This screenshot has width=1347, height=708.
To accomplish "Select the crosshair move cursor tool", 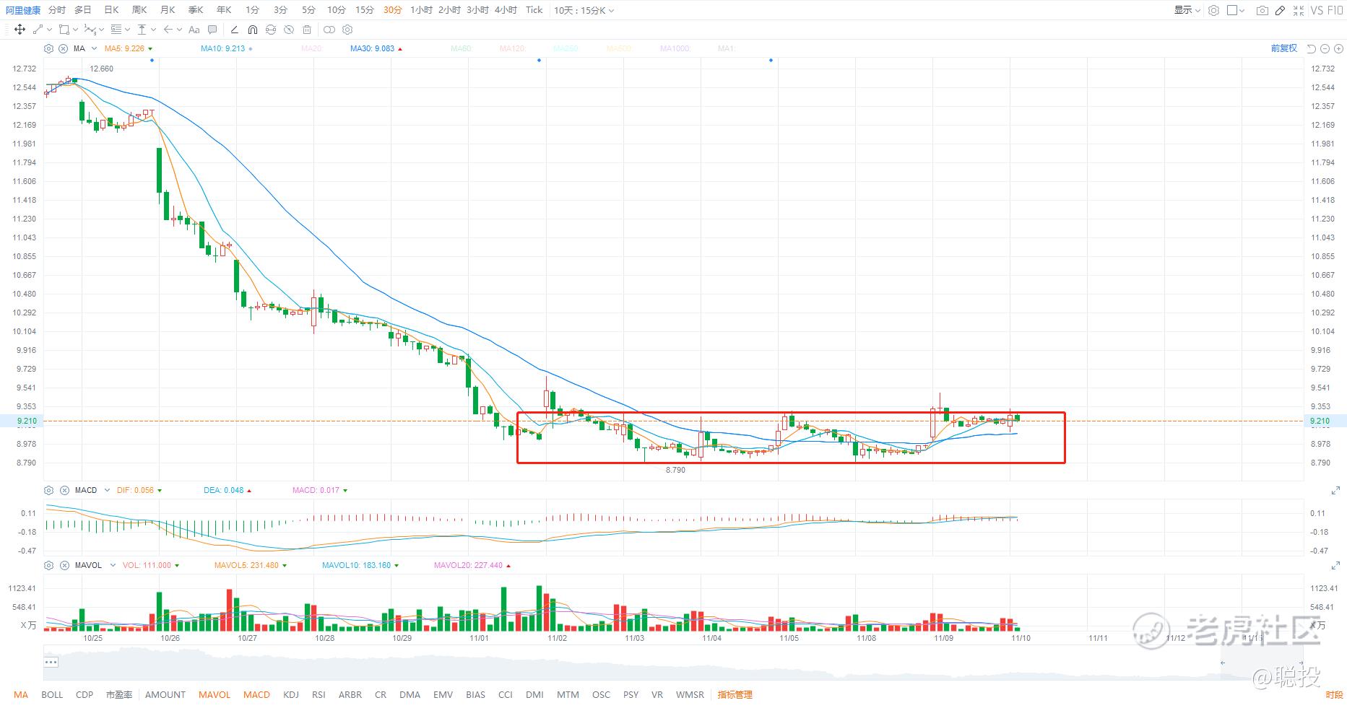I will click(x=20, y=30).
